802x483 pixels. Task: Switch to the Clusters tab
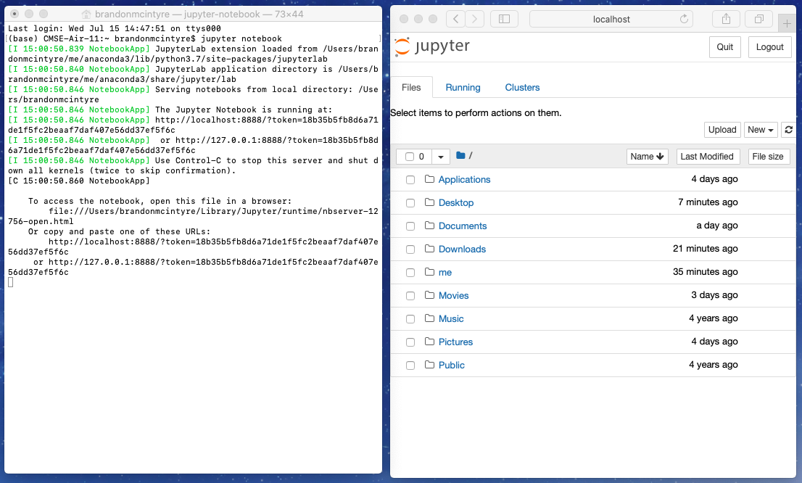pos(522,88)
